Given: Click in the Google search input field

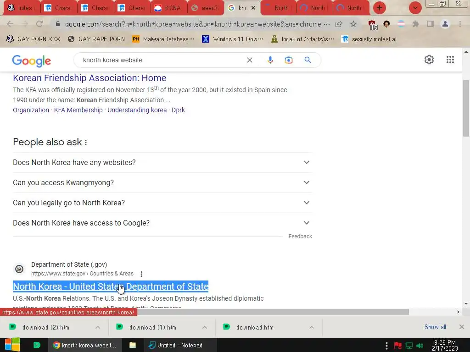Looking at the screenshot, I should [162, 60].
